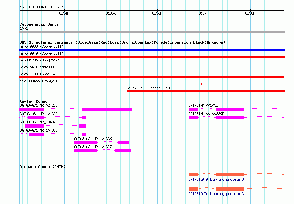Click the thin blue nsv5754 line
The image size is (294, 204).
152,70
